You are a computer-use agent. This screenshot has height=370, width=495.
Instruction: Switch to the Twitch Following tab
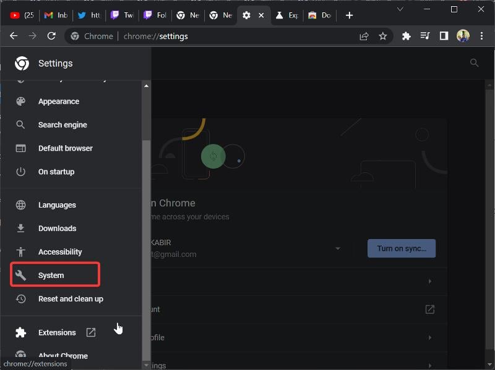coord(155,15)
